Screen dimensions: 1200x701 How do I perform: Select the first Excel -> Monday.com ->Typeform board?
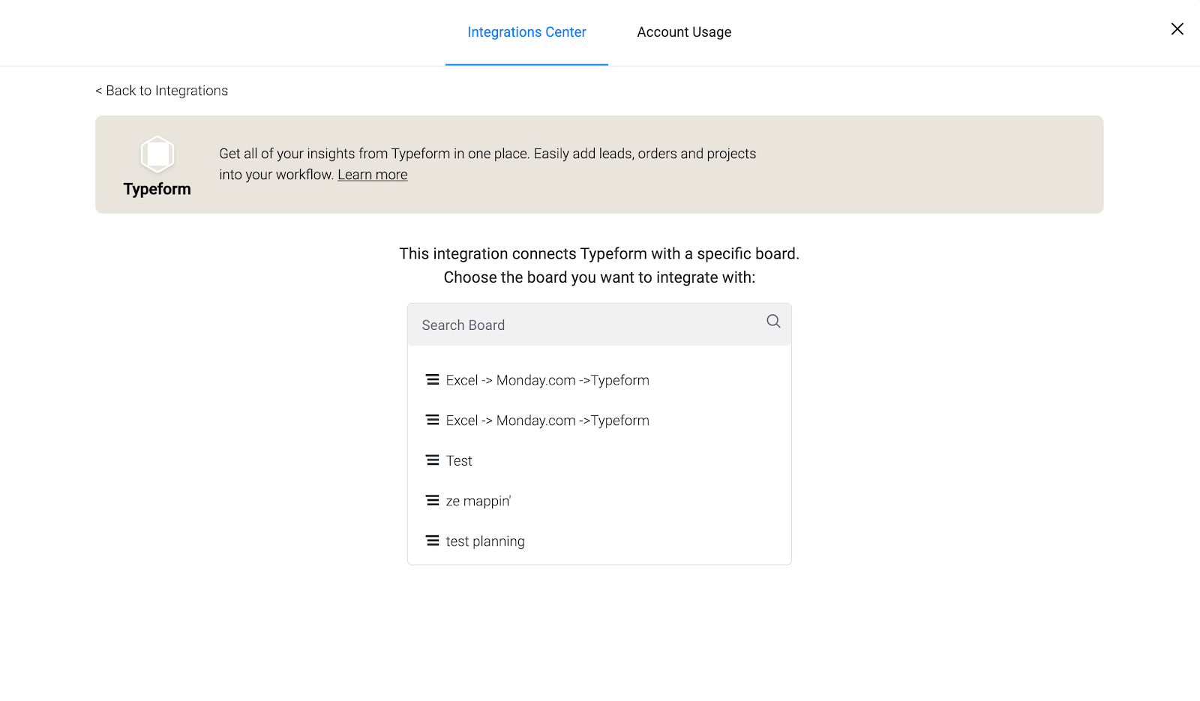pyautogui.click(x=599, y=380)
